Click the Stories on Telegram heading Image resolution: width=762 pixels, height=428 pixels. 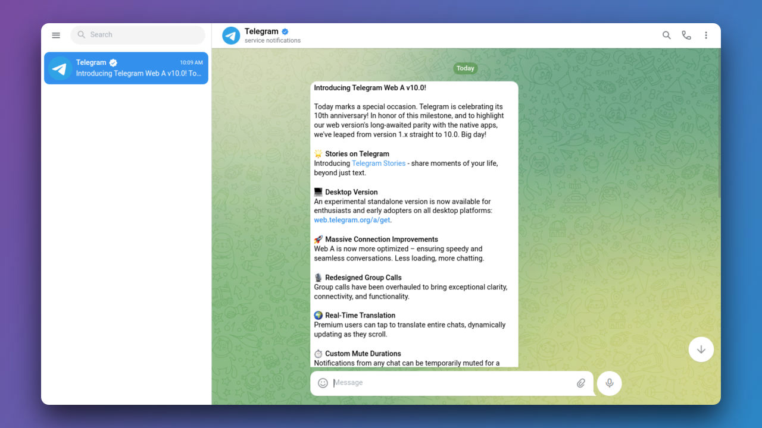click(x=357, y=154)
